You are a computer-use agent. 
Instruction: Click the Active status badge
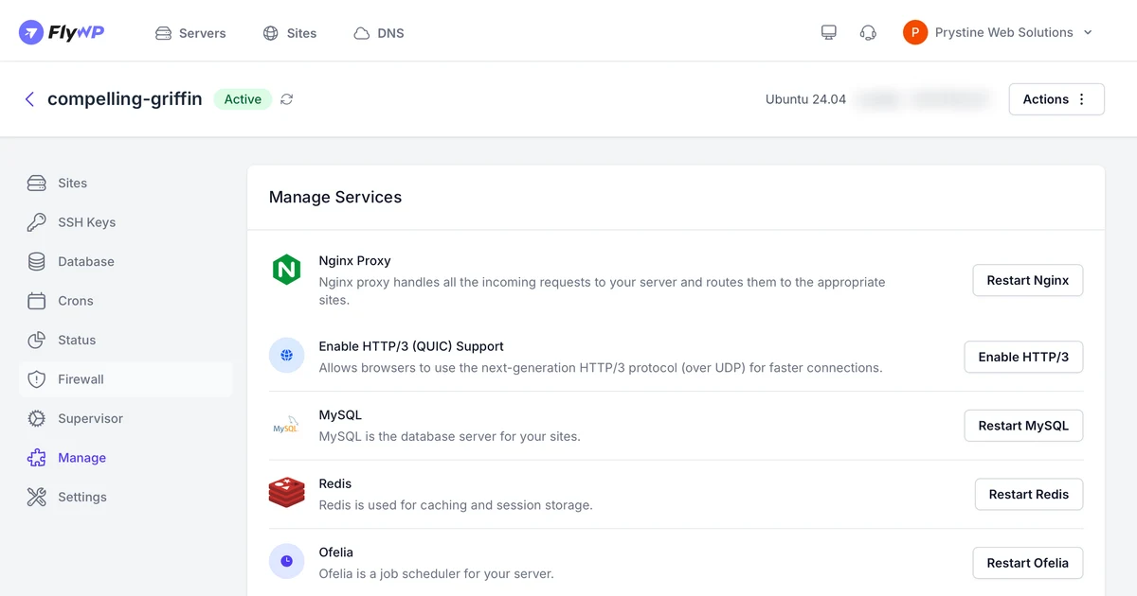point(243,99)
